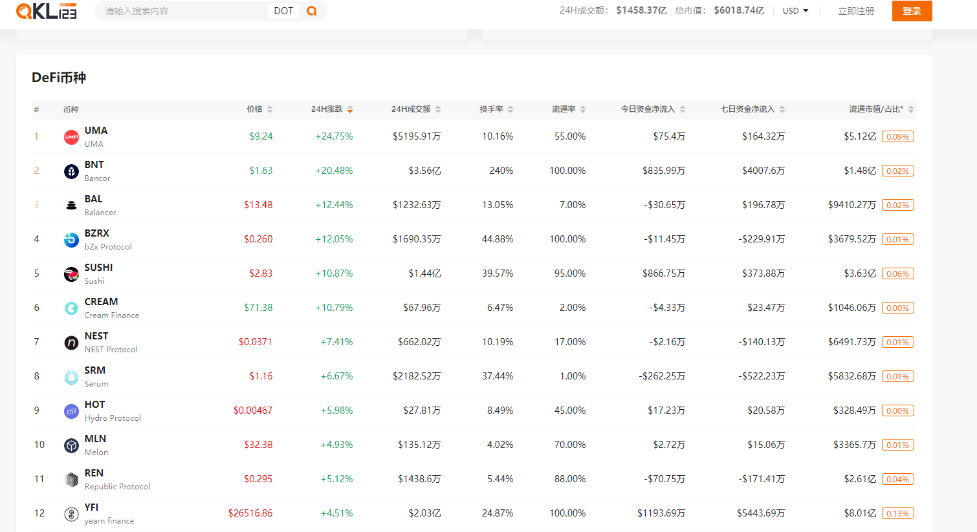Click the +24.75% change value
This screenshot has width=977, height=532.
[x=334, y=136]
